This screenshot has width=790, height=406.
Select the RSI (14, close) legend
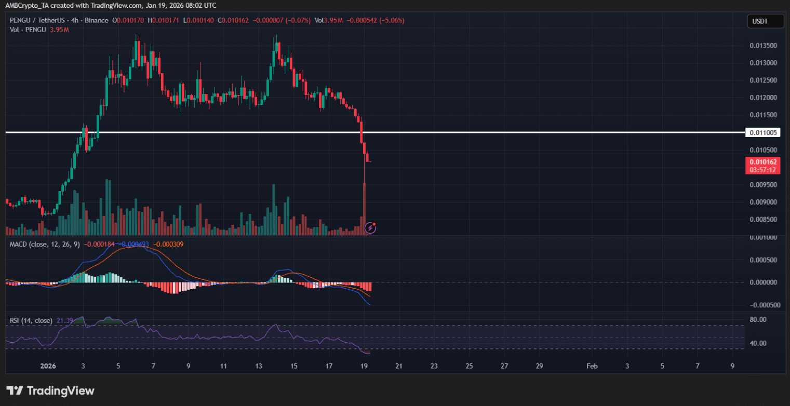pyautogui.click(x=31, y=321)
